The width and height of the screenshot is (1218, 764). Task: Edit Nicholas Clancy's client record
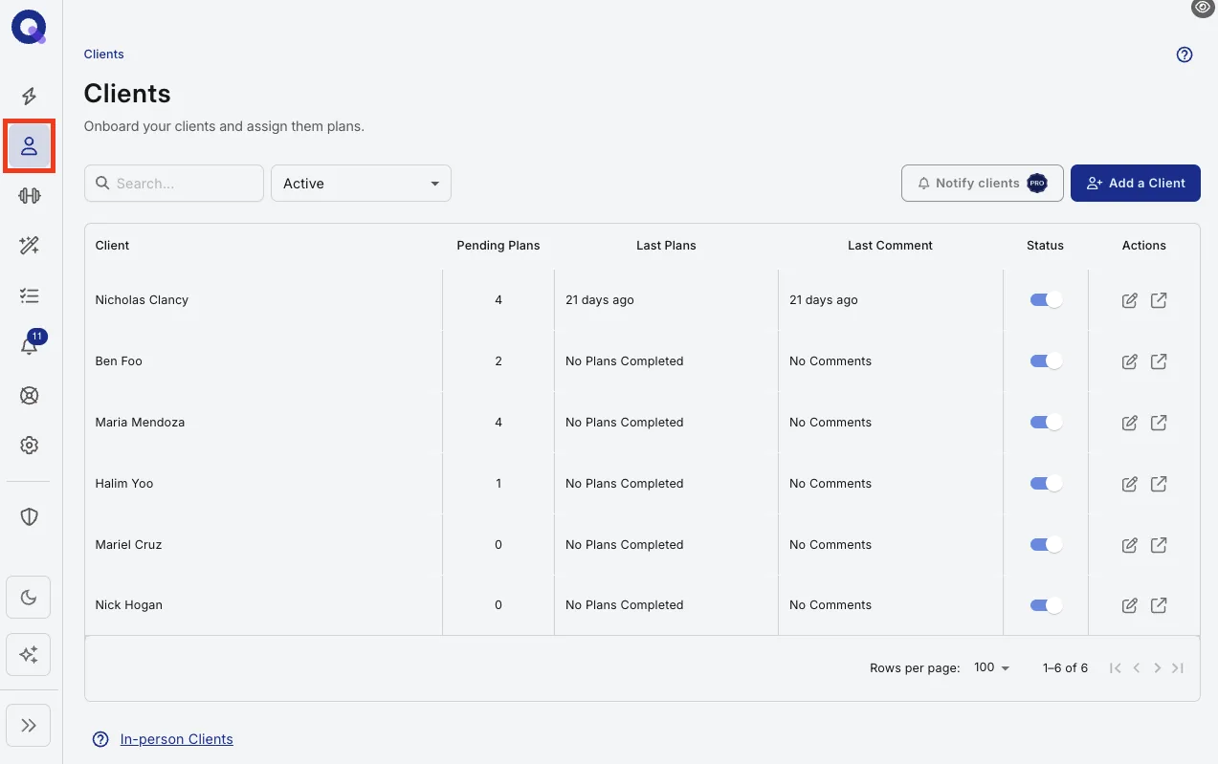[x=1130, y=300]
